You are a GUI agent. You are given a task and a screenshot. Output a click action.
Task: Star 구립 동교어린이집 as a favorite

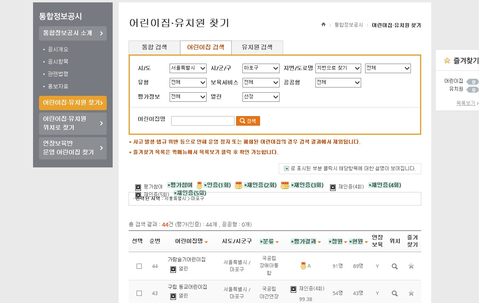[x=411, y=293]
